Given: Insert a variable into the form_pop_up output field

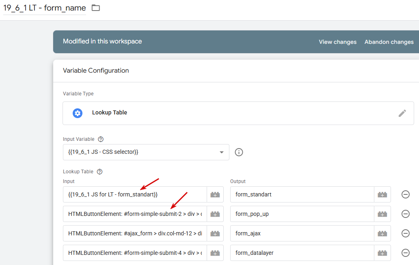Looking at the screenshot, I should pos(382,214).
